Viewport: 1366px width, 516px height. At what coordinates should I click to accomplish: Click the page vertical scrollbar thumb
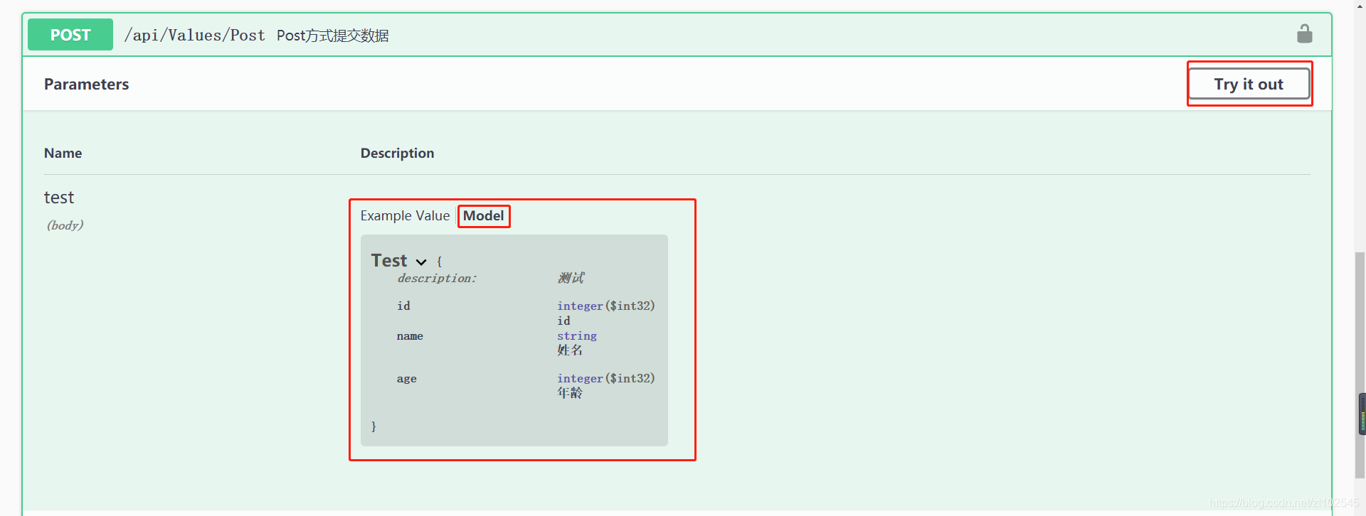(x=1360, y=365)
